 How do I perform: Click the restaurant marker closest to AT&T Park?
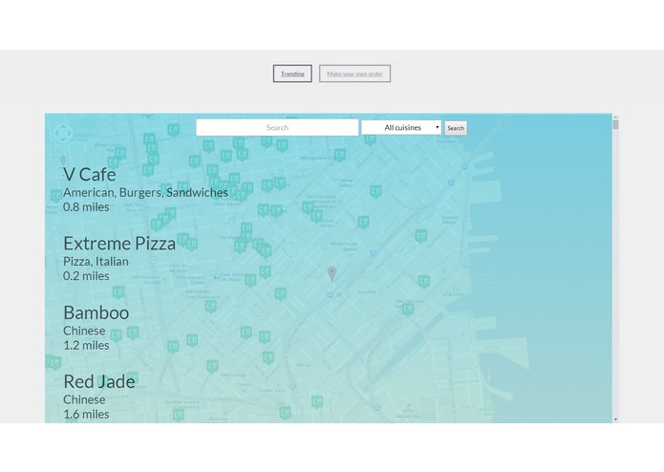coord(424,281)
